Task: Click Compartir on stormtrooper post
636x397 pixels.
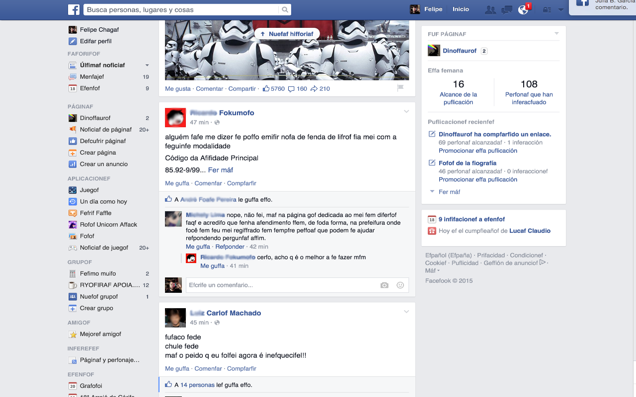Action: pos(242,89)
